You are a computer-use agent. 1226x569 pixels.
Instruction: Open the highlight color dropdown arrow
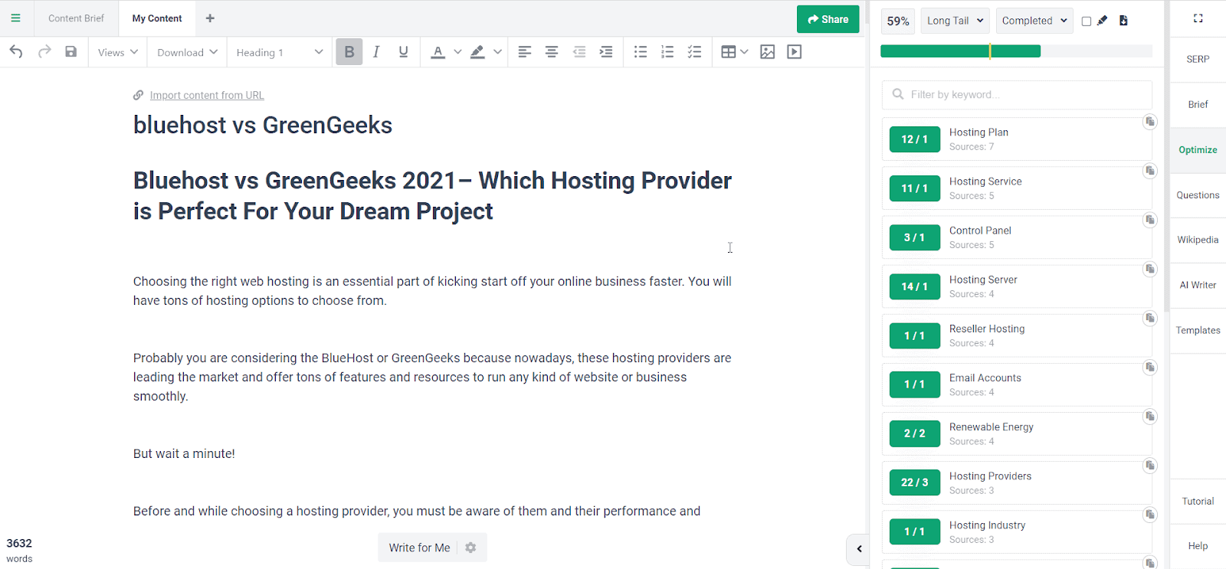click(x=497, y=52)
